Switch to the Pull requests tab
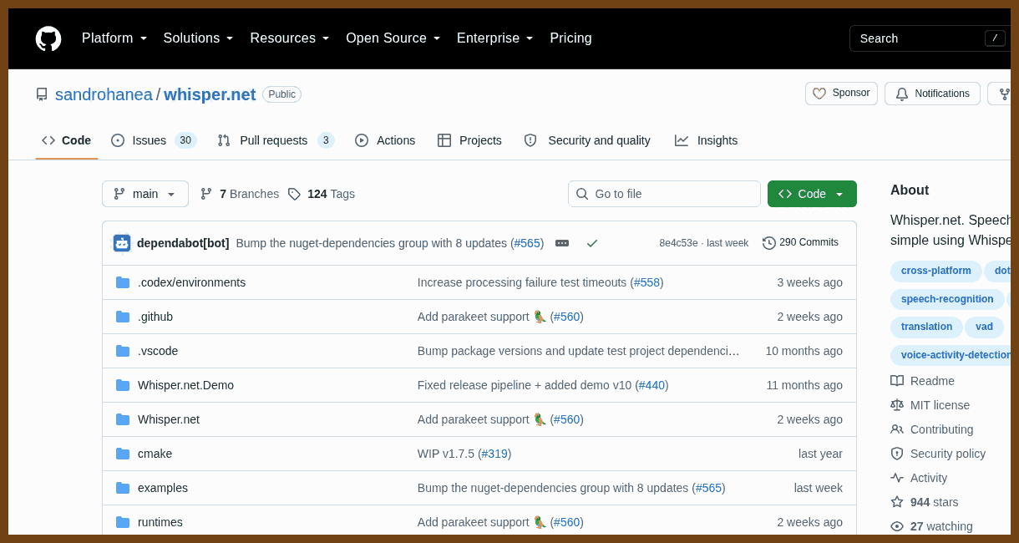Image resolution: width=1019 pixels, height=543 pixels. pyautogui.click(x=276, y=140)
